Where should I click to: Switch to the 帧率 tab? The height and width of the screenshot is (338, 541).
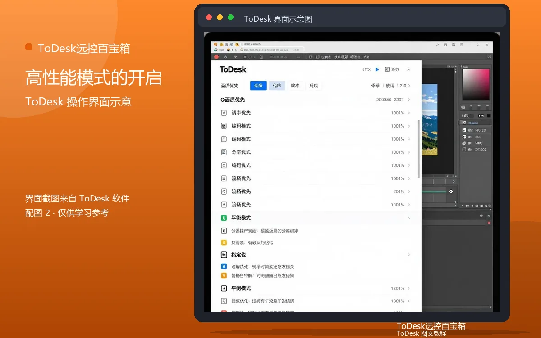[x=295, y=86]
